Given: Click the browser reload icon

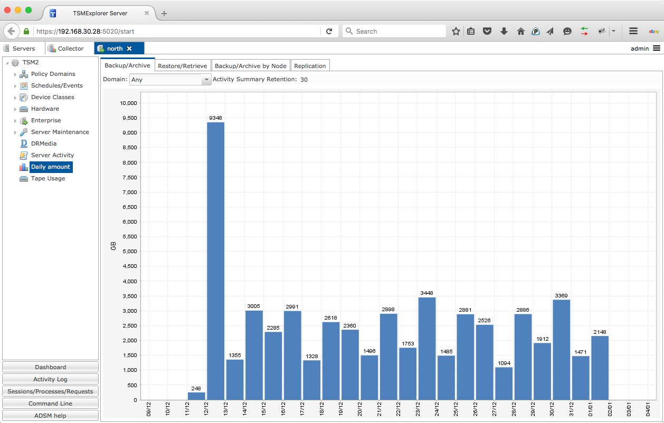Looking at the screenshot, I should tap(329, 31).
